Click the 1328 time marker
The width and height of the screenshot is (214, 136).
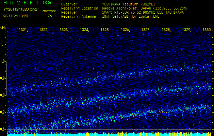pyautogui.click(x=166, y=30)
